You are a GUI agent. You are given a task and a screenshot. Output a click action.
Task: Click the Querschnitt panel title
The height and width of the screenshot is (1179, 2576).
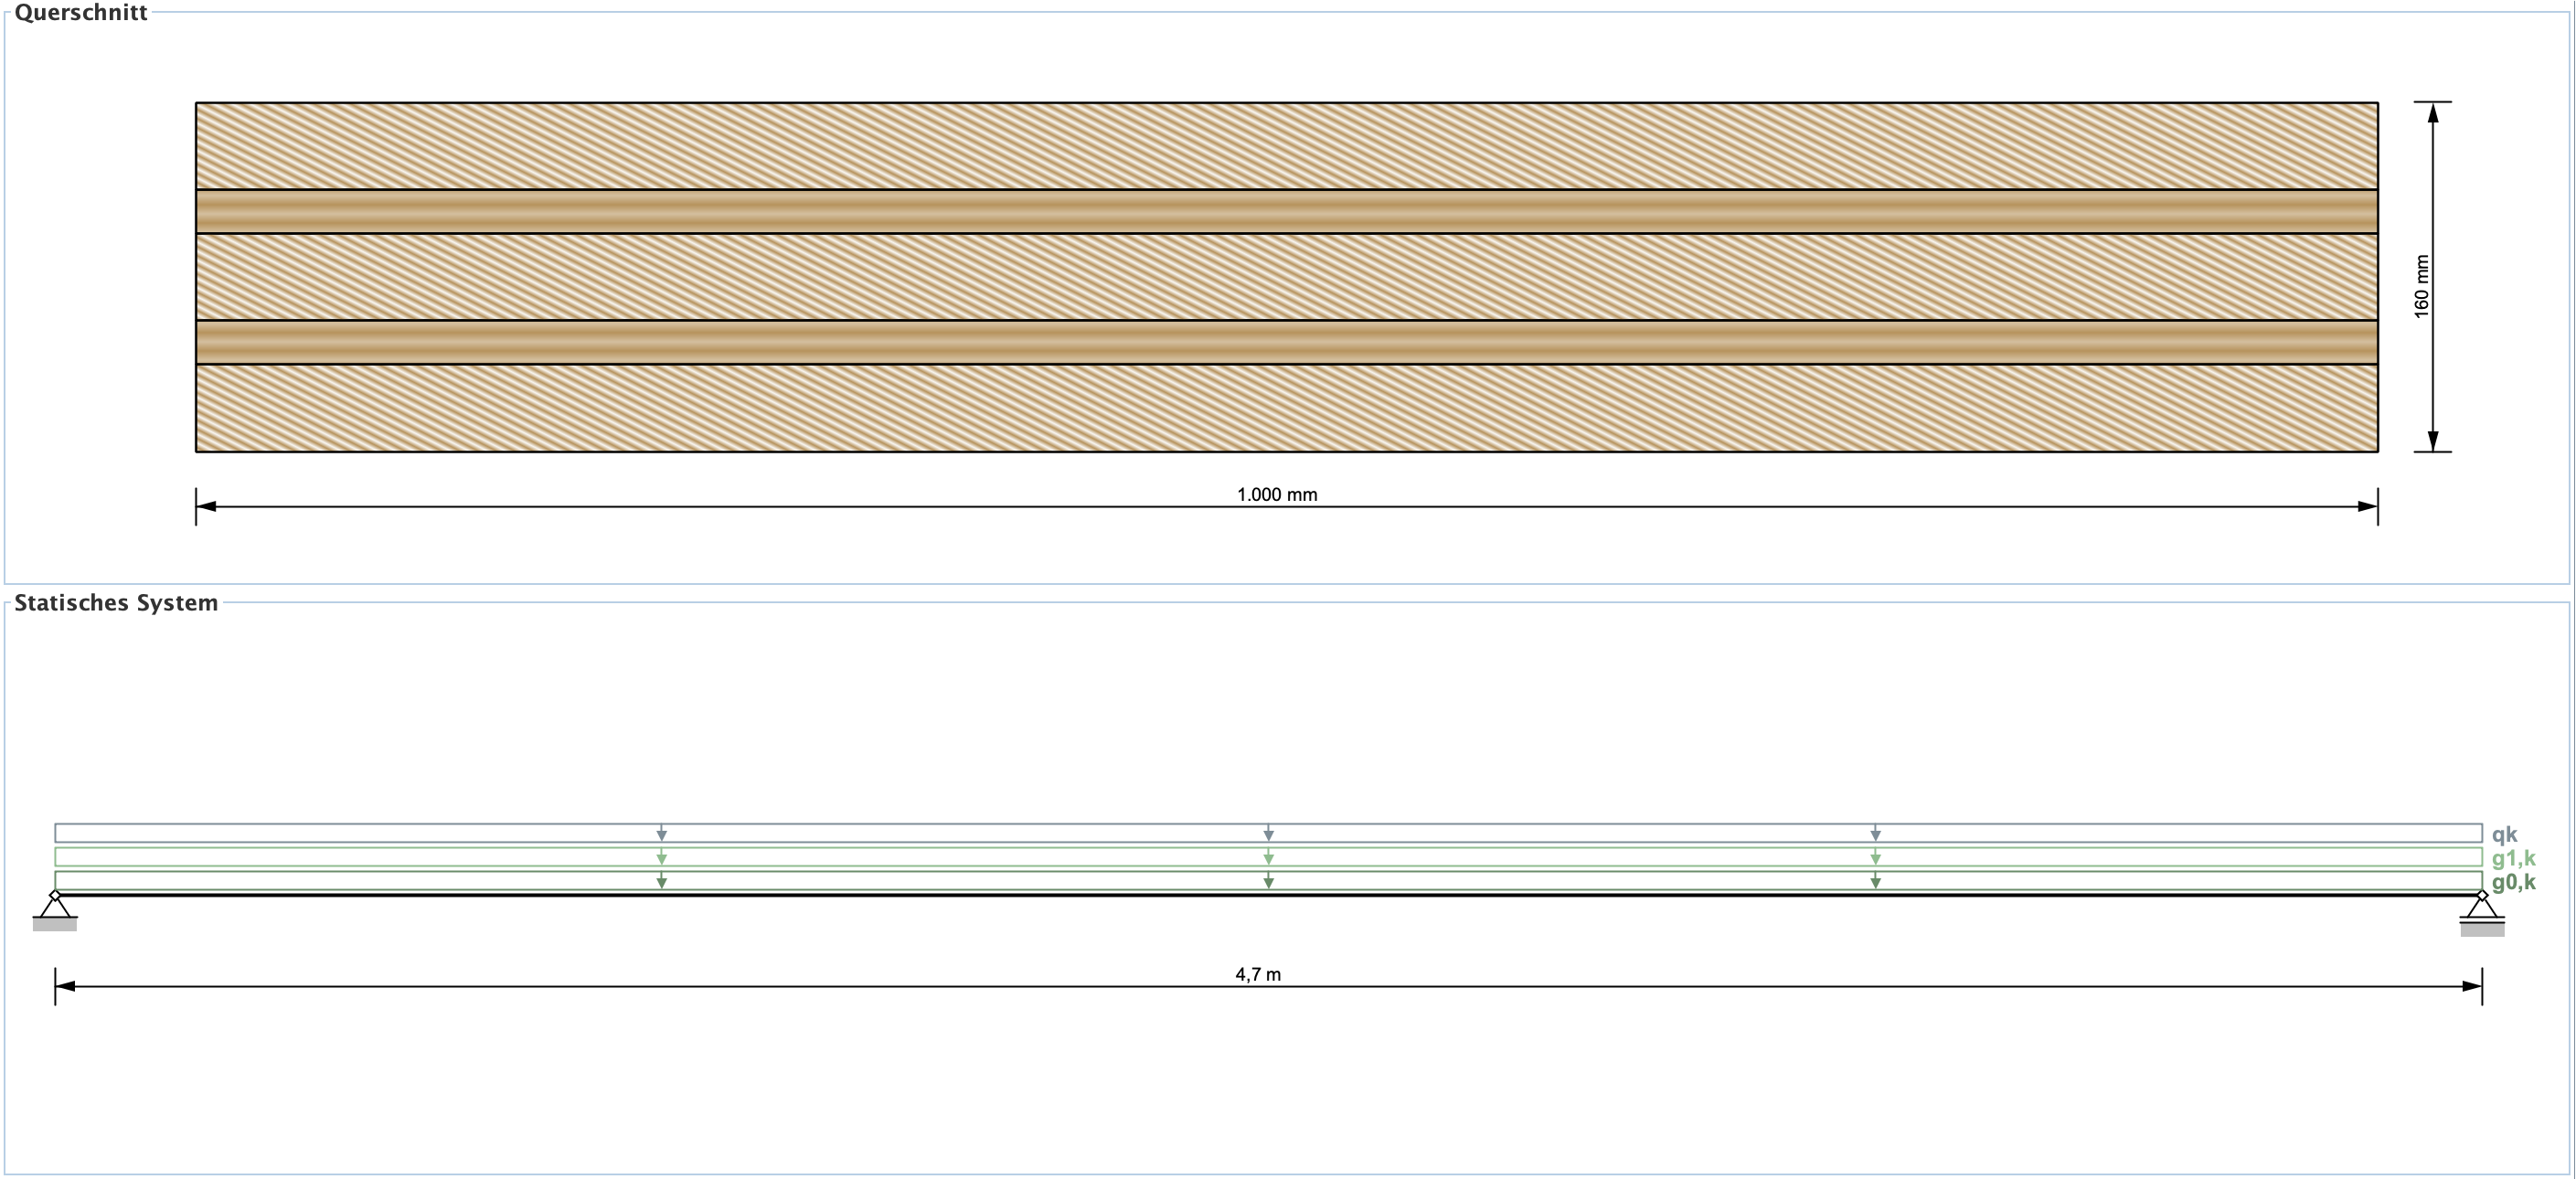pyautogui.click(x=81, y=13)
